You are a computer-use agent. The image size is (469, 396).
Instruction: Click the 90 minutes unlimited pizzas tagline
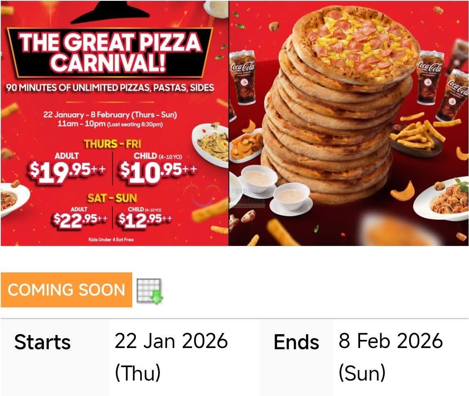pyautogui.click(x=110, y=87)
